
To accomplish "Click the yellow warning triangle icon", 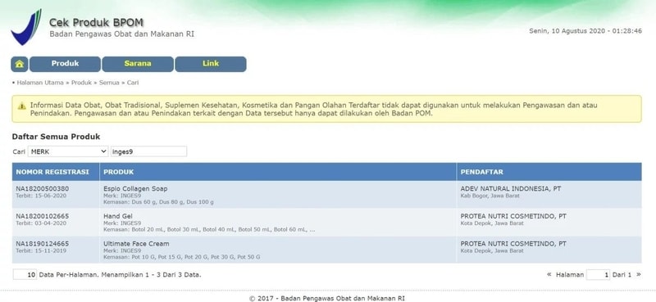I will [x=22, y=106].
